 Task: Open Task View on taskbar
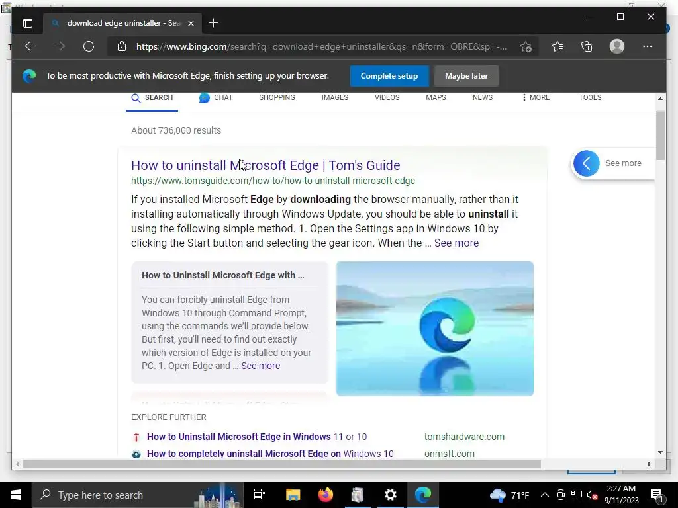pos(259,495)
